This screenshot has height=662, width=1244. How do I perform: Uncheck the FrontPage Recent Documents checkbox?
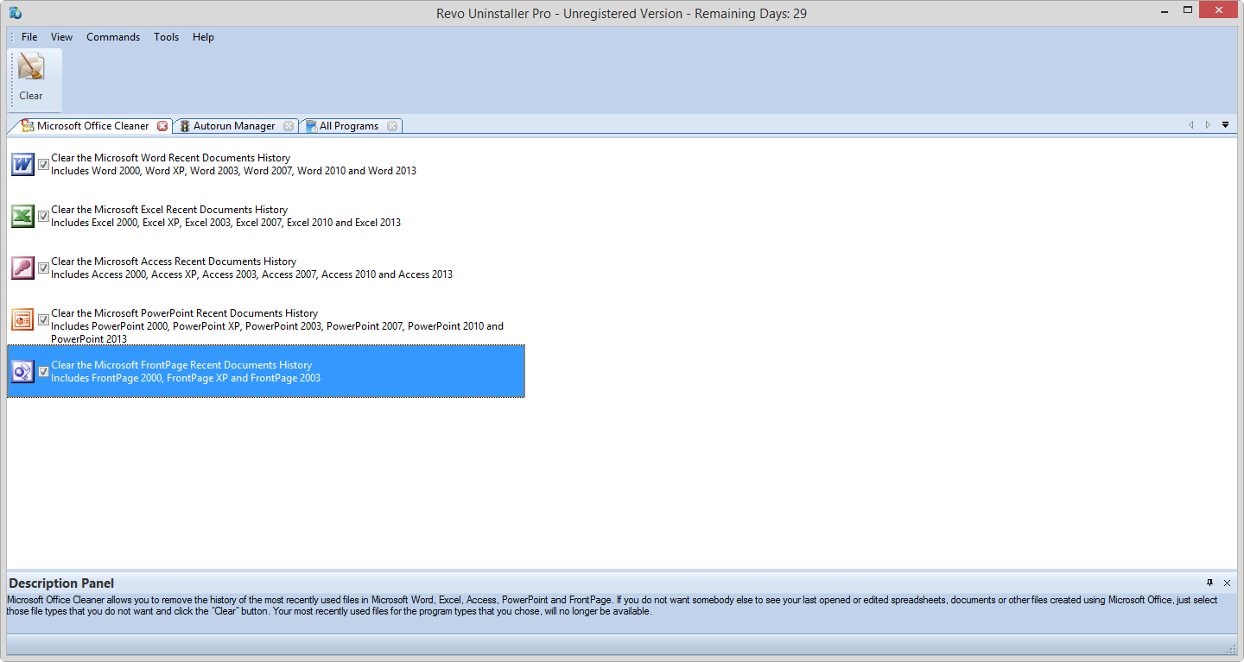(x=43, y=371)
